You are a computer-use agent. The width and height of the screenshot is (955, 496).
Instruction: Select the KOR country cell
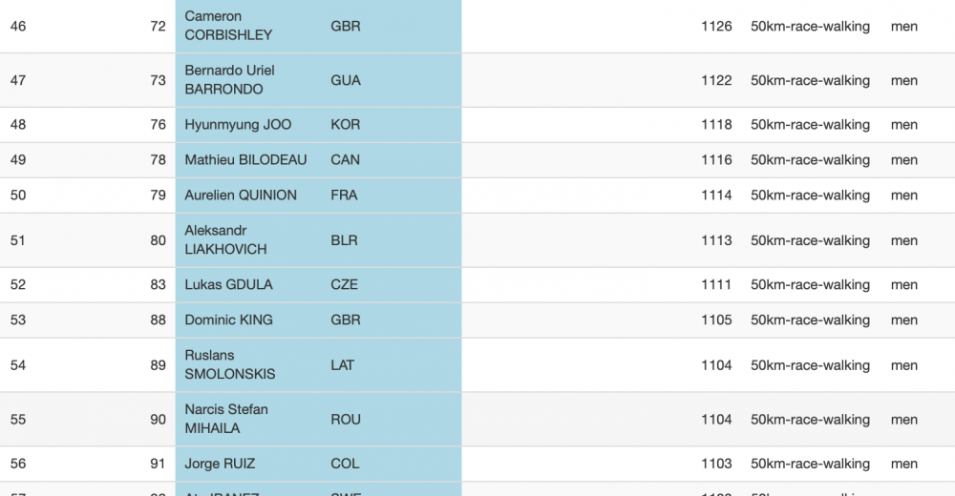point(346,125)
